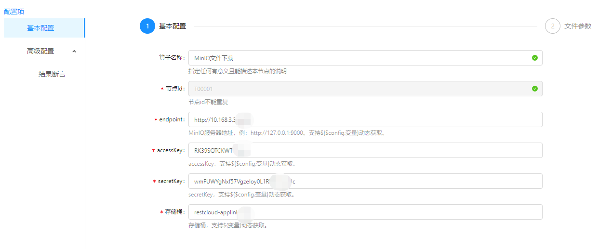Click the 配置项 header link
Screen dimensions: 612x249
(14, 11)
